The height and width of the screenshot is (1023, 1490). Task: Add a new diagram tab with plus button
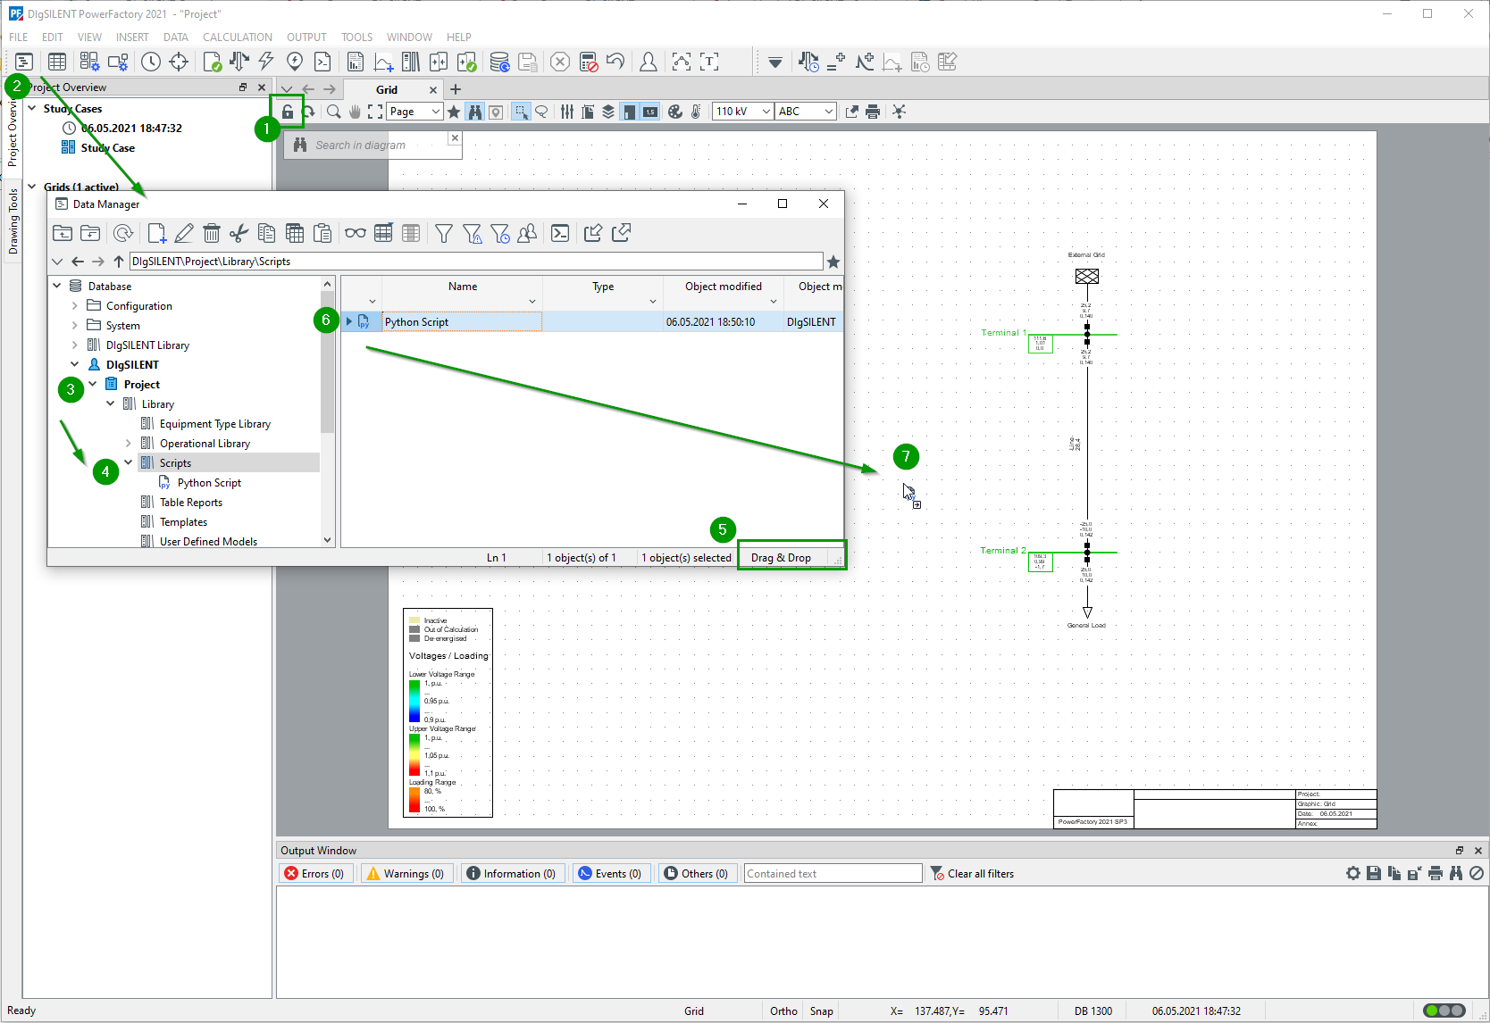pyautogui.click(x=456, y=89)
